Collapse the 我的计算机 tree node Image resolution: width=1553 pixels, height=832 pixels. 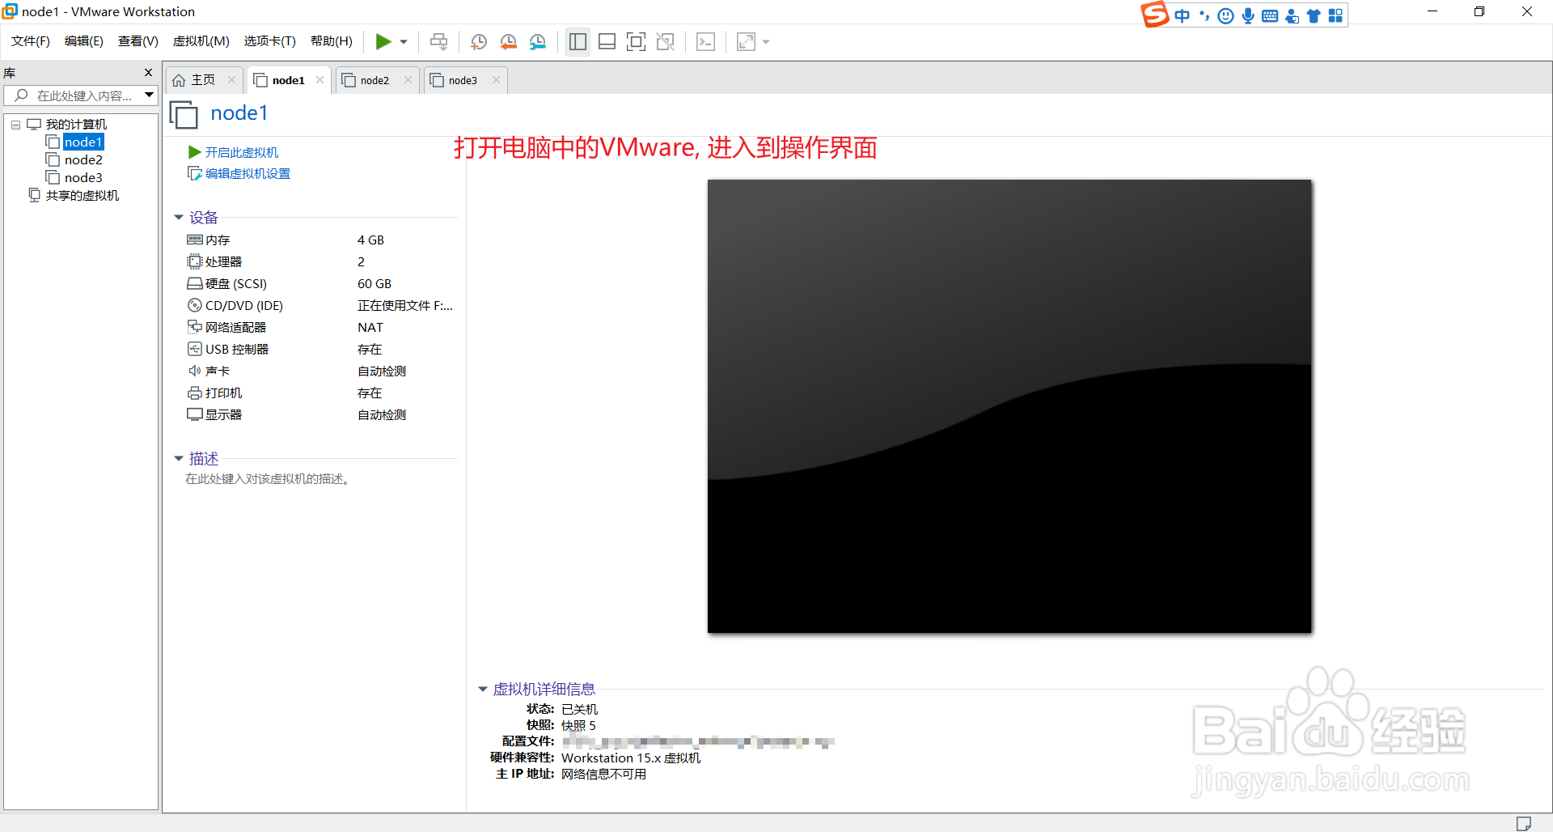pyautogui.click(x=15, y=124)
